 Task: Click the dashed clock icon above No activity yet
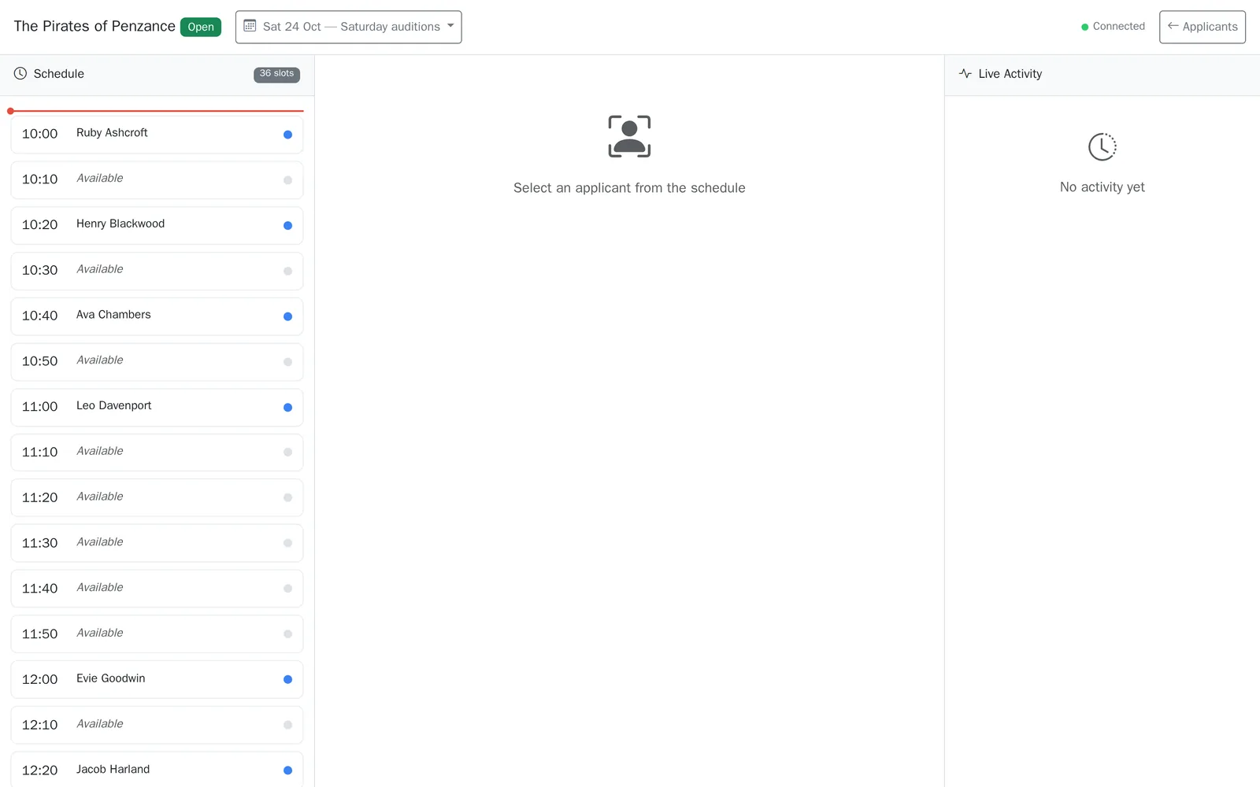click(1102, 146)
